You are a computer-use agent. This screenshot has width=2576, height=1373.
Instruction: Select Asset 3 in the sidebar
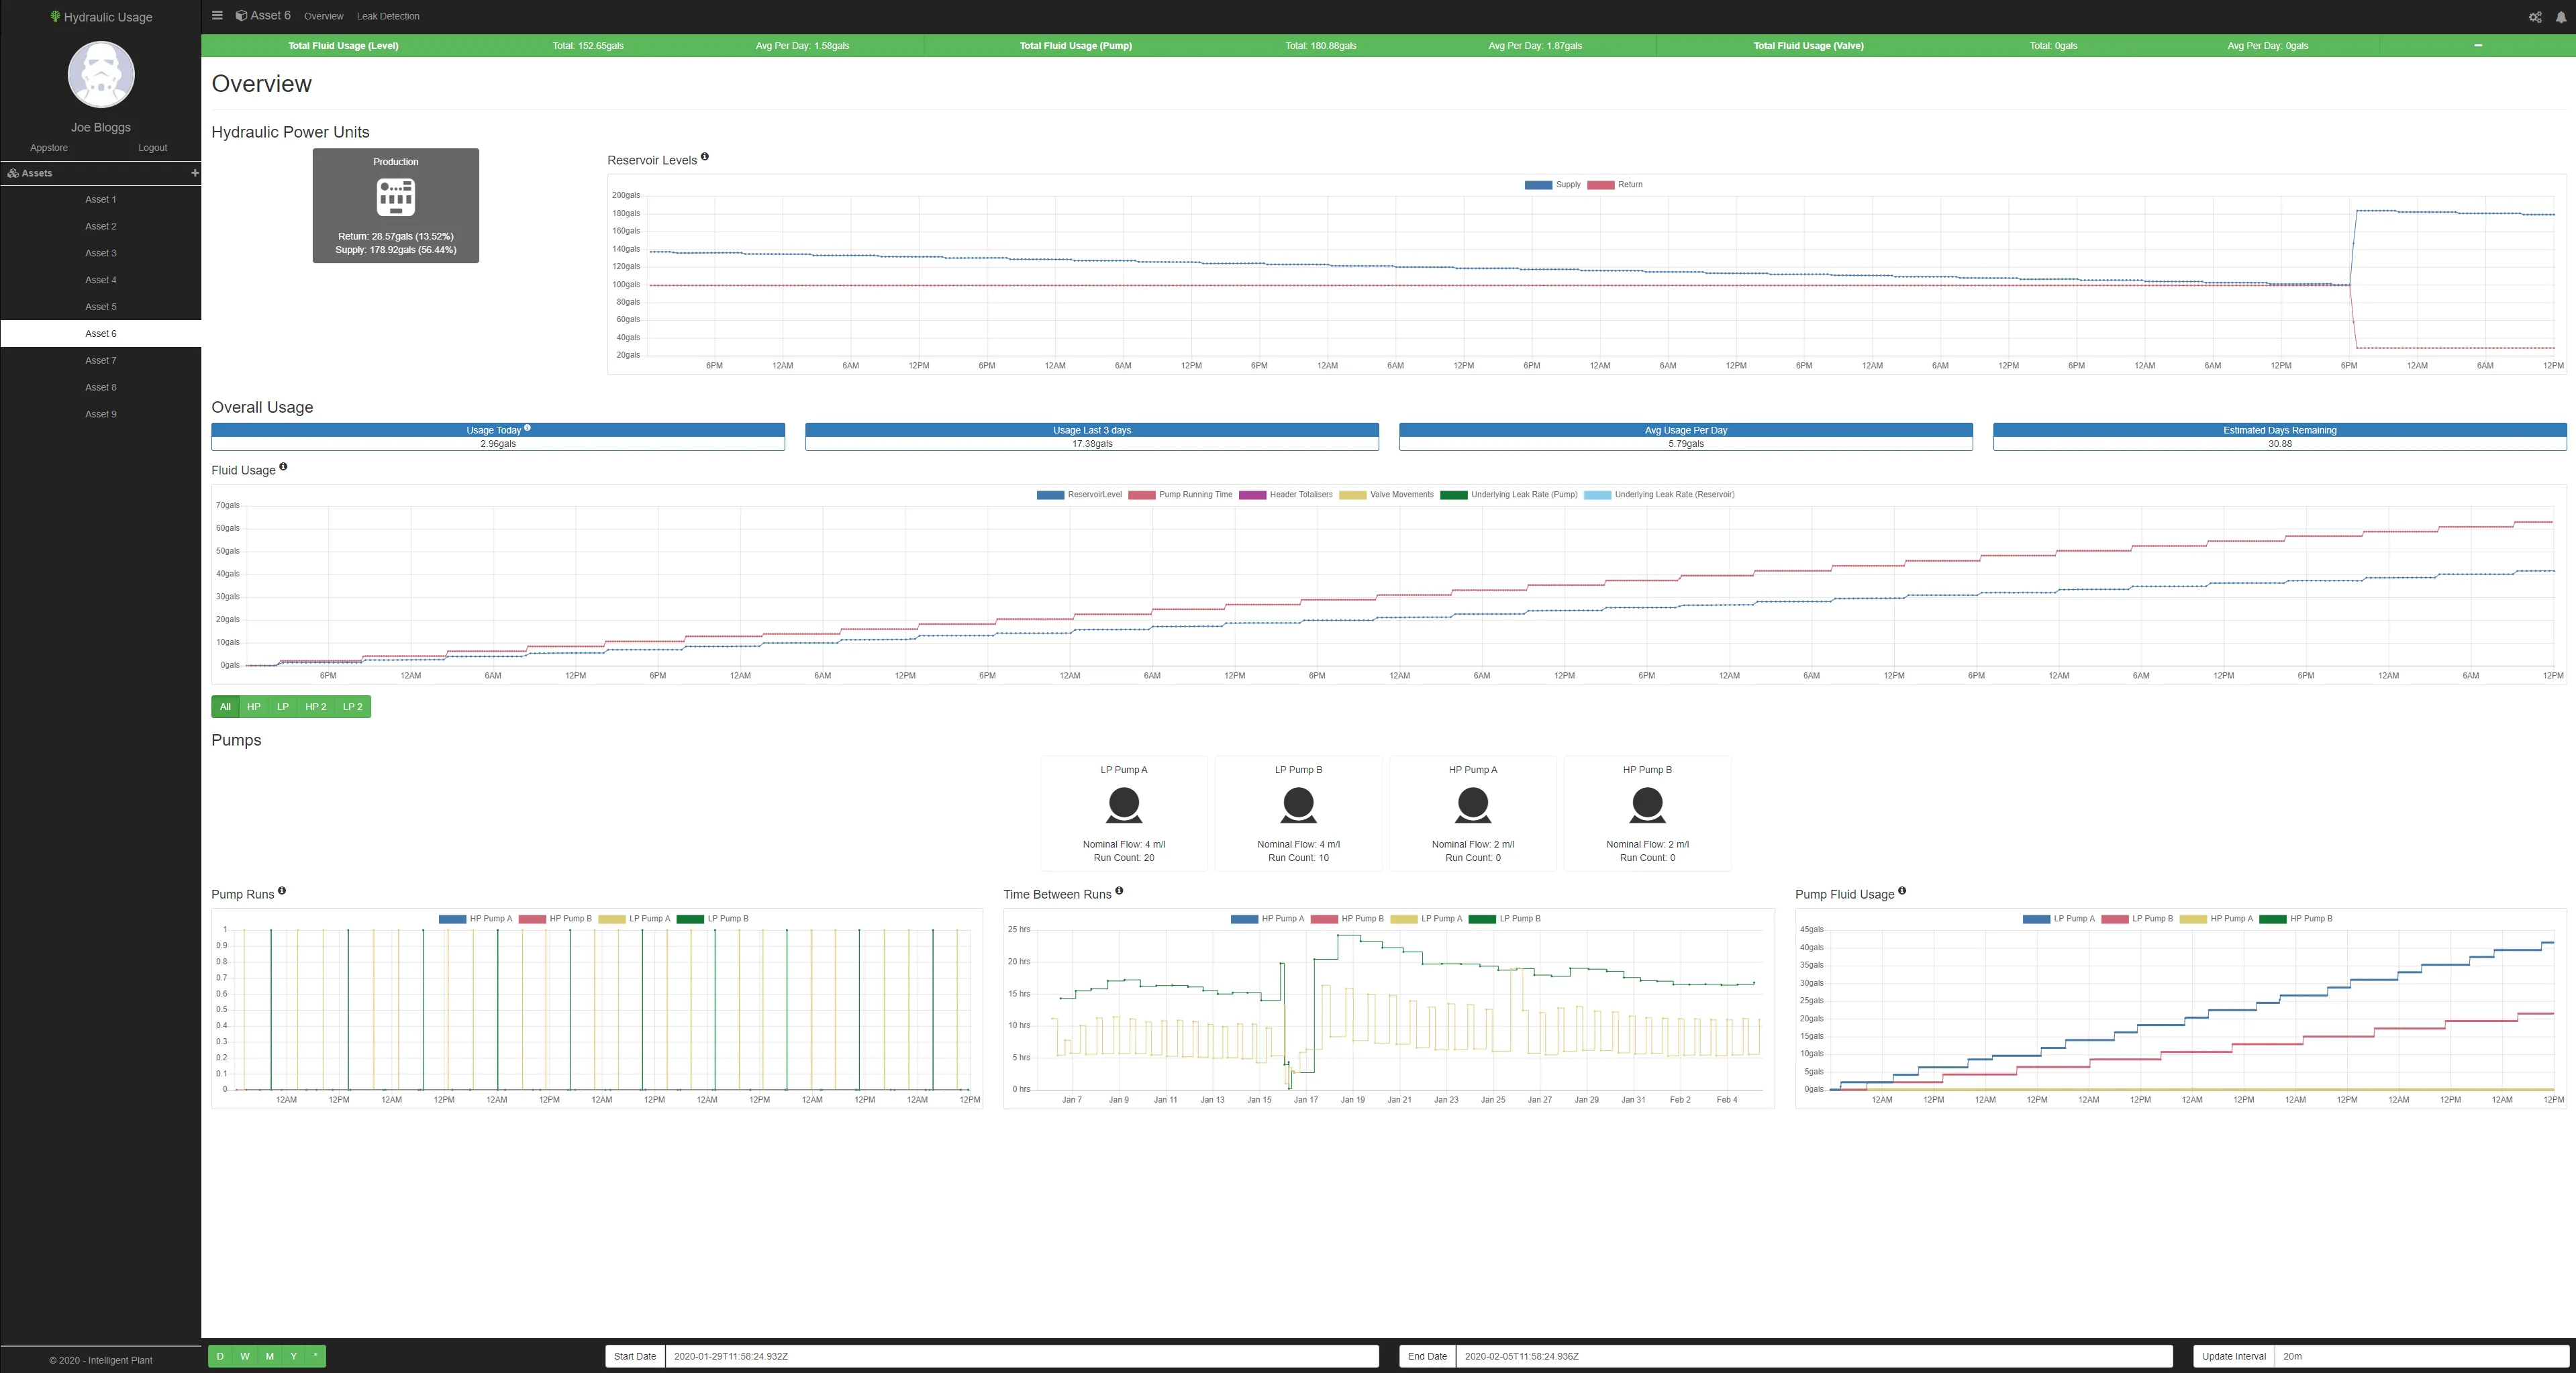(x=100, y=253)
